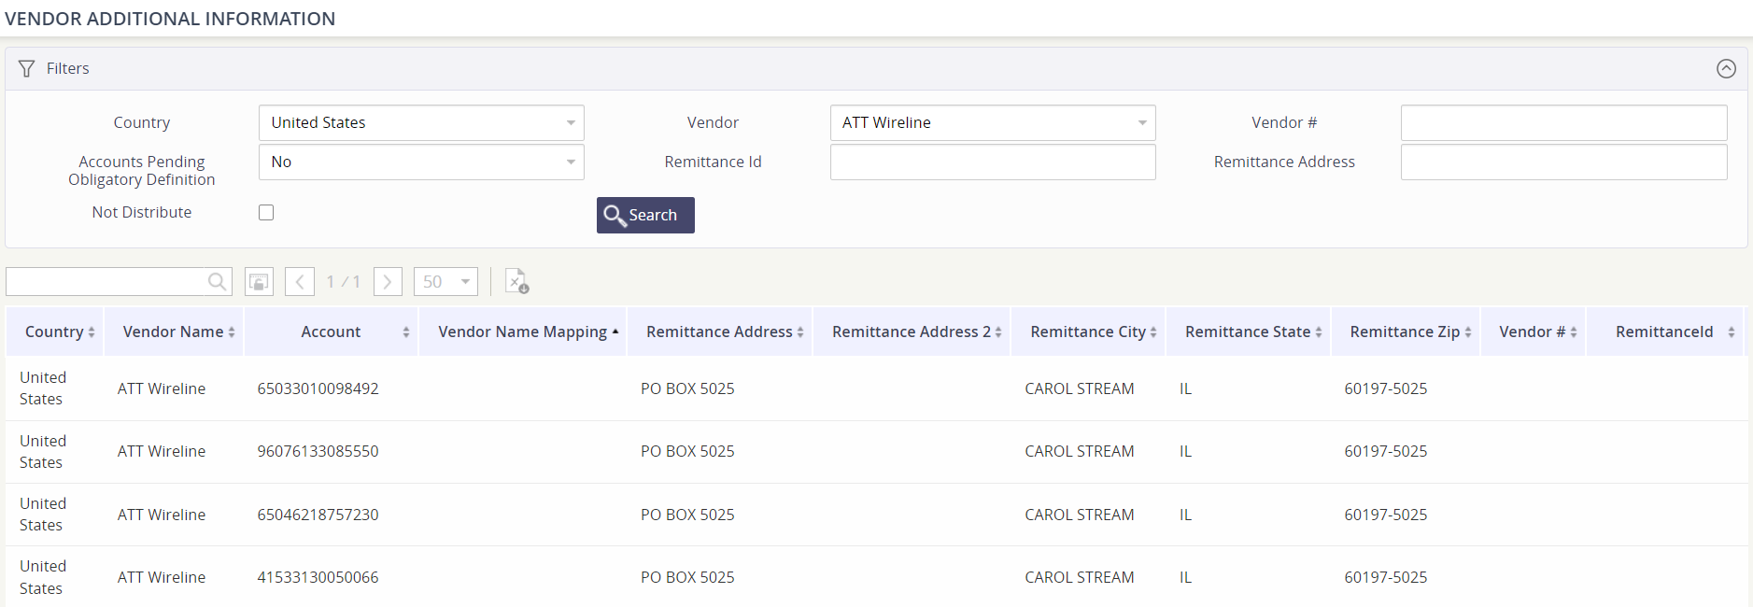The width and height of the screenshot is (1753, 607).
Task: Click CAROL STREAM in the 41533130050066 row
Action: (x=1080, y=577)
